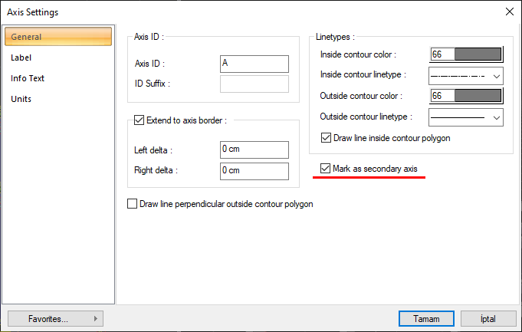
Task: Cancel with the İptal button
Action: coord(488,318)
